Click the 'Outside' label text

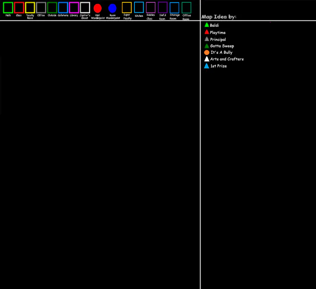tap(52, 15)
